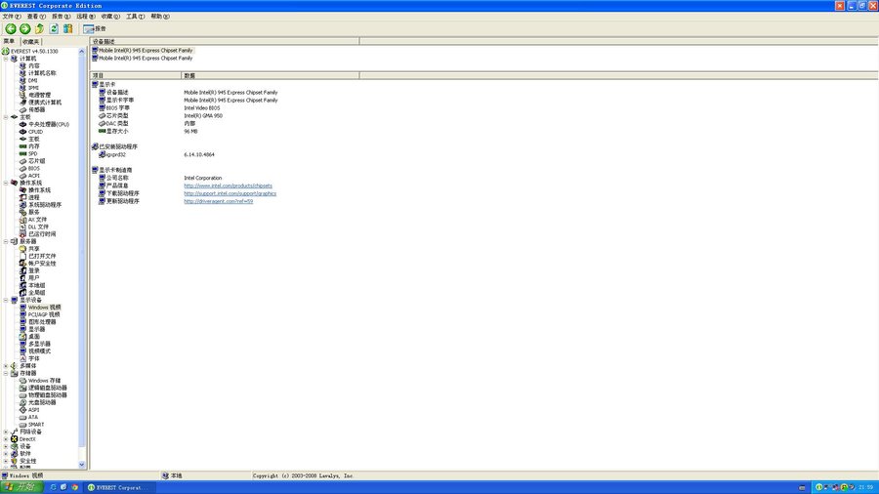Viewport: 879px width, 494px height.
Task: Click the tree panel scroll-down arrow
Action: 82,466
